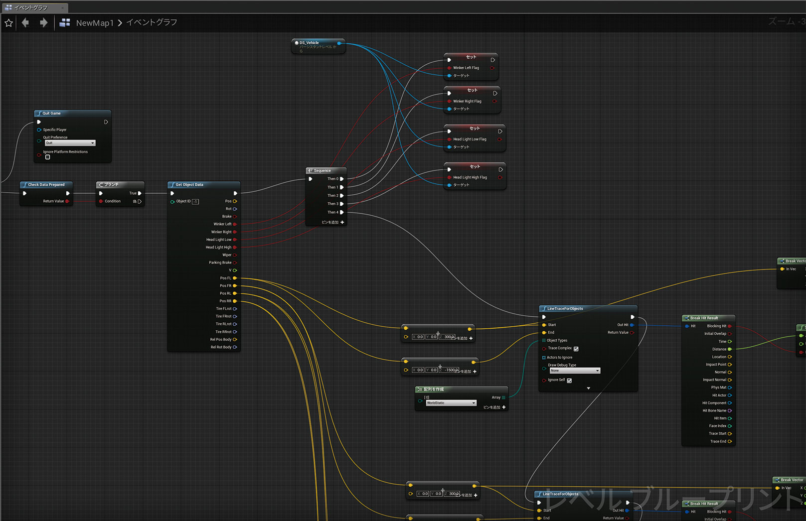The height and width of the screenshot is (521, 806).
Task: Click the DS_Vehicle node output pin
Action: [339, 43]
